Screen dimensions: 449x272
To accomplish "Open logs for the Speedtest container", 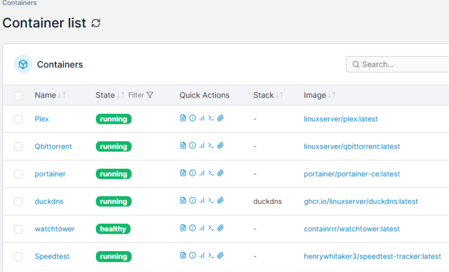I will [183, 255].
